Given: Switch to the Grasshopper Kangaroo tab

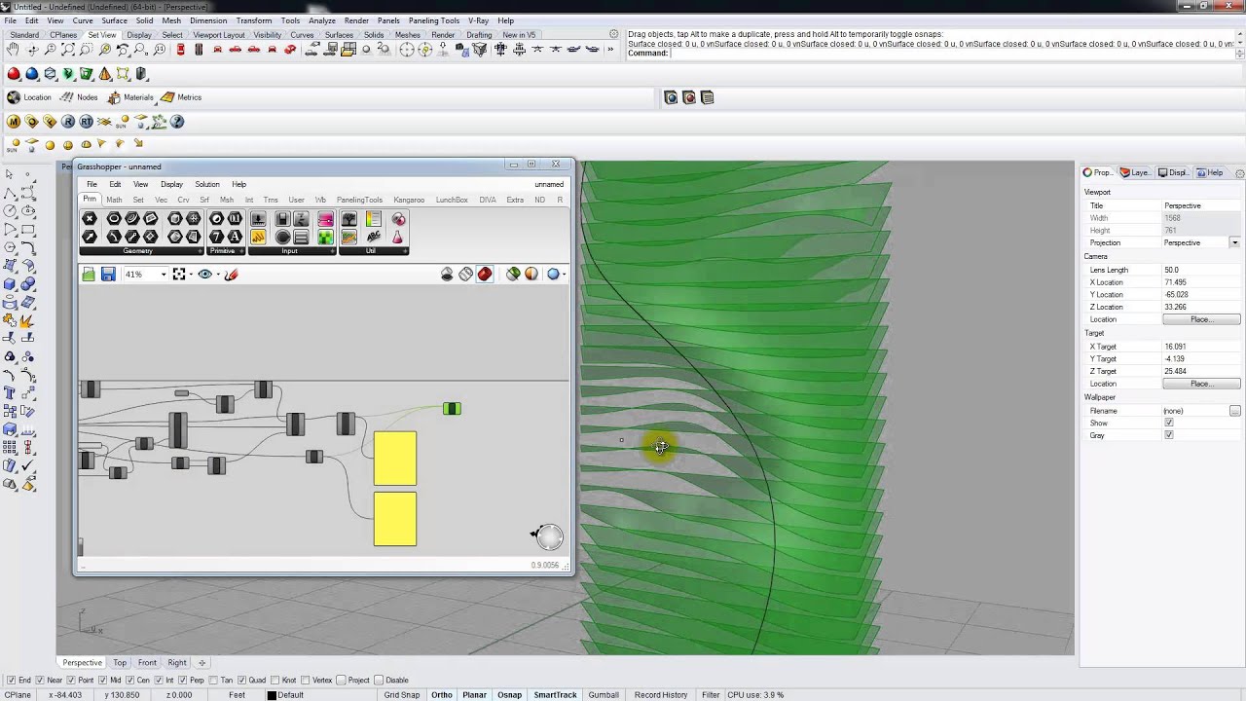Looking at the screenshot, I should [x=409, y=200].
